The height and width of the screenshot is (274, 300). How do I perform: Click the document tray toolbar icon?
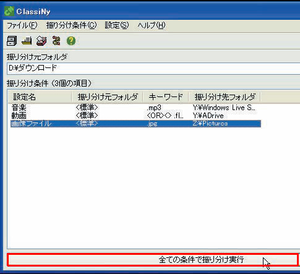pyautogui.click(x=27, y=41)
